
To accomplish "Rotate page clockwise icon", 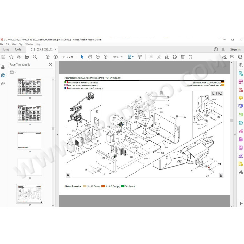I will (x=190, y=57).
